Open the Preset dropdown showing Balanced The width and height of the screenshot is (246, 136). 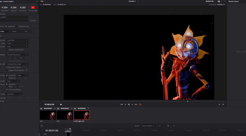14,94
